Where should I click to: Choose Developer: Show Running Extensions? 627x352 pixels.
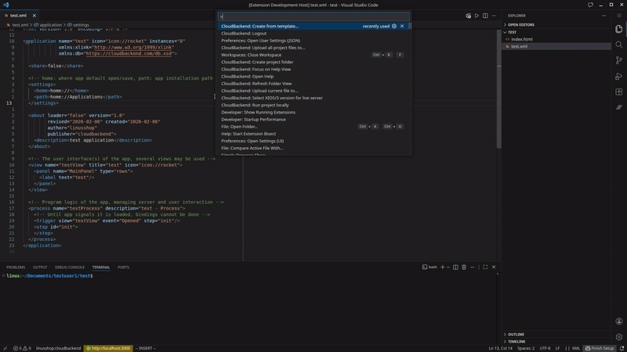point(313,112)
